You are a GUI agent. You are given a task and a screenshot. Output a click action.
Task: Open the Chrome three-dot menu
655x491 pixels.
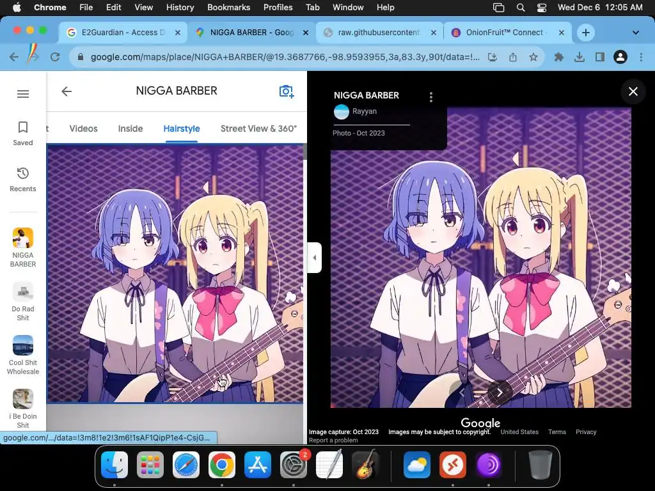click(x=641, y=57)
